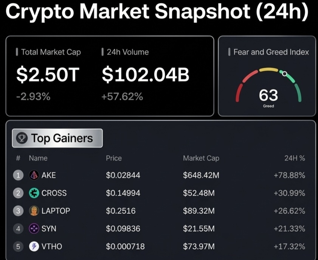Sort by the Price column header

click(x=114, y=158)
